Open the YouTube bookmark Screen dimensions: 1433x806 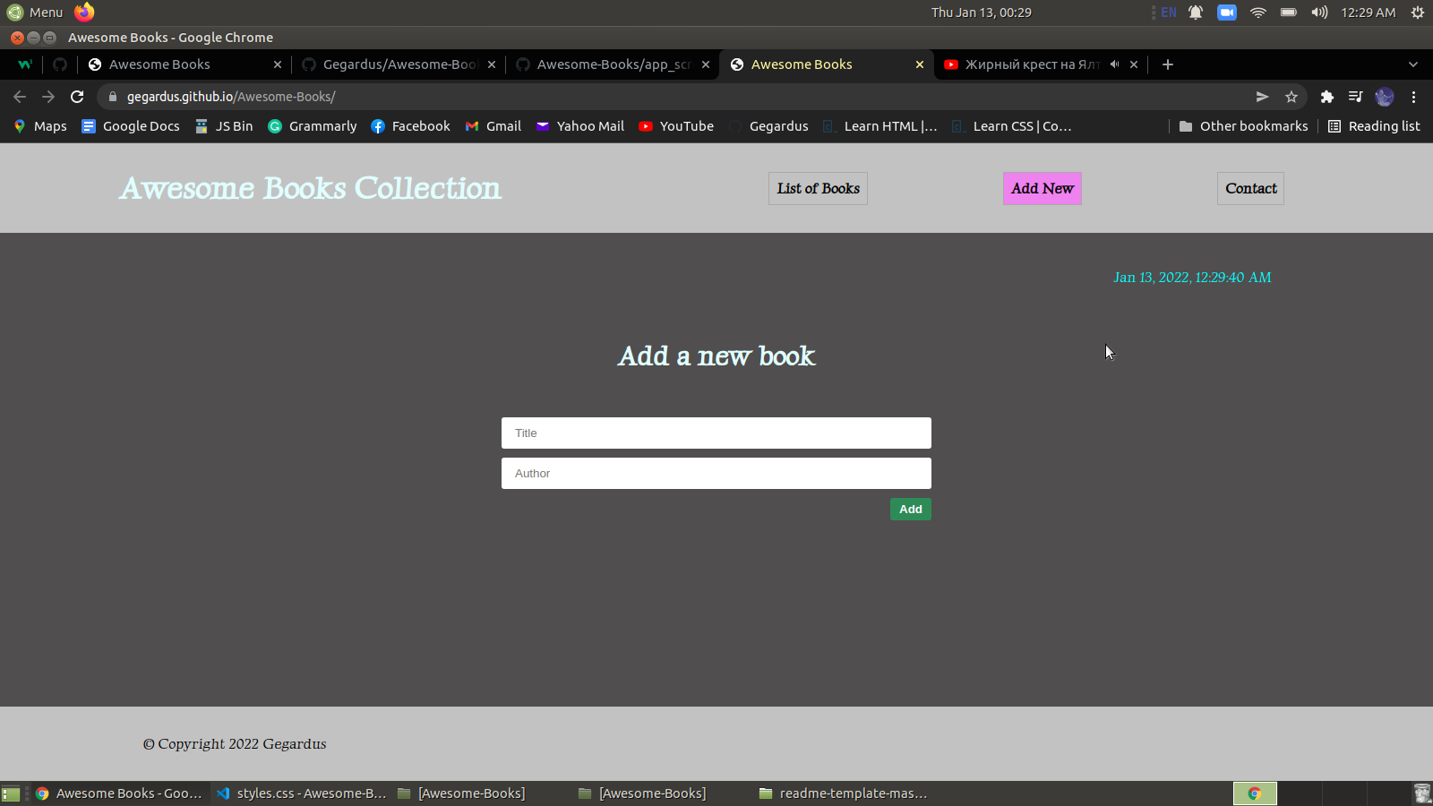(676, 126)
